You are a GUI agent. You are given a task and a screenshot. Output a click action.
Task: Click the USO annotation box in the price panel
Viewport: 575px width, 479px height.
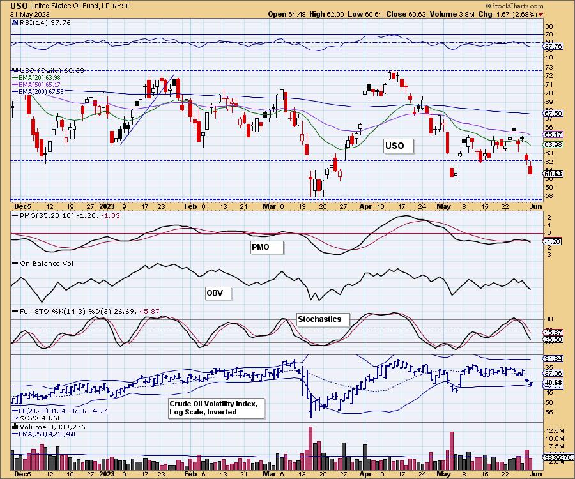399,146
